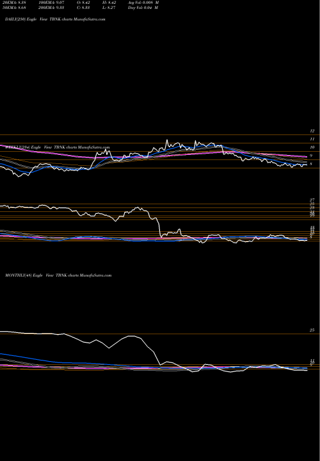The height and width of the screenshot is (461, 320).
Task: Select the high price H: 8.42
Action: coord(109,3)
